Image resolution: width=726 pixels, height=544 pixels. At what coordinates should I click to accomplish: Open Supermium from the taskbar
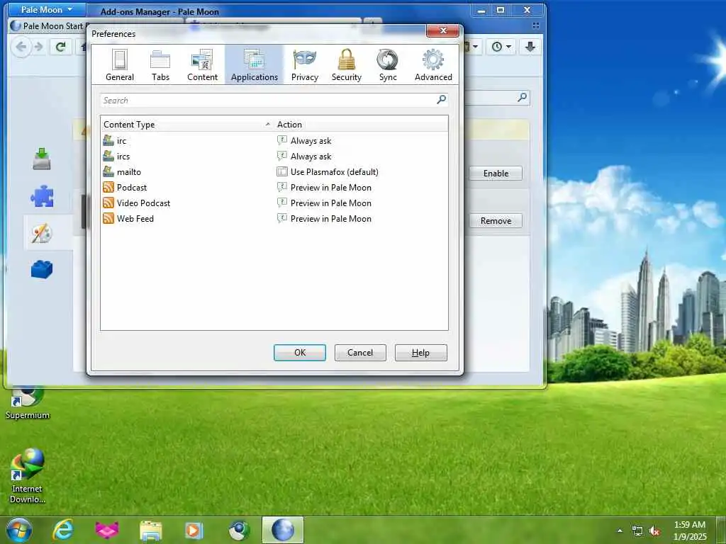coord(239,530)
